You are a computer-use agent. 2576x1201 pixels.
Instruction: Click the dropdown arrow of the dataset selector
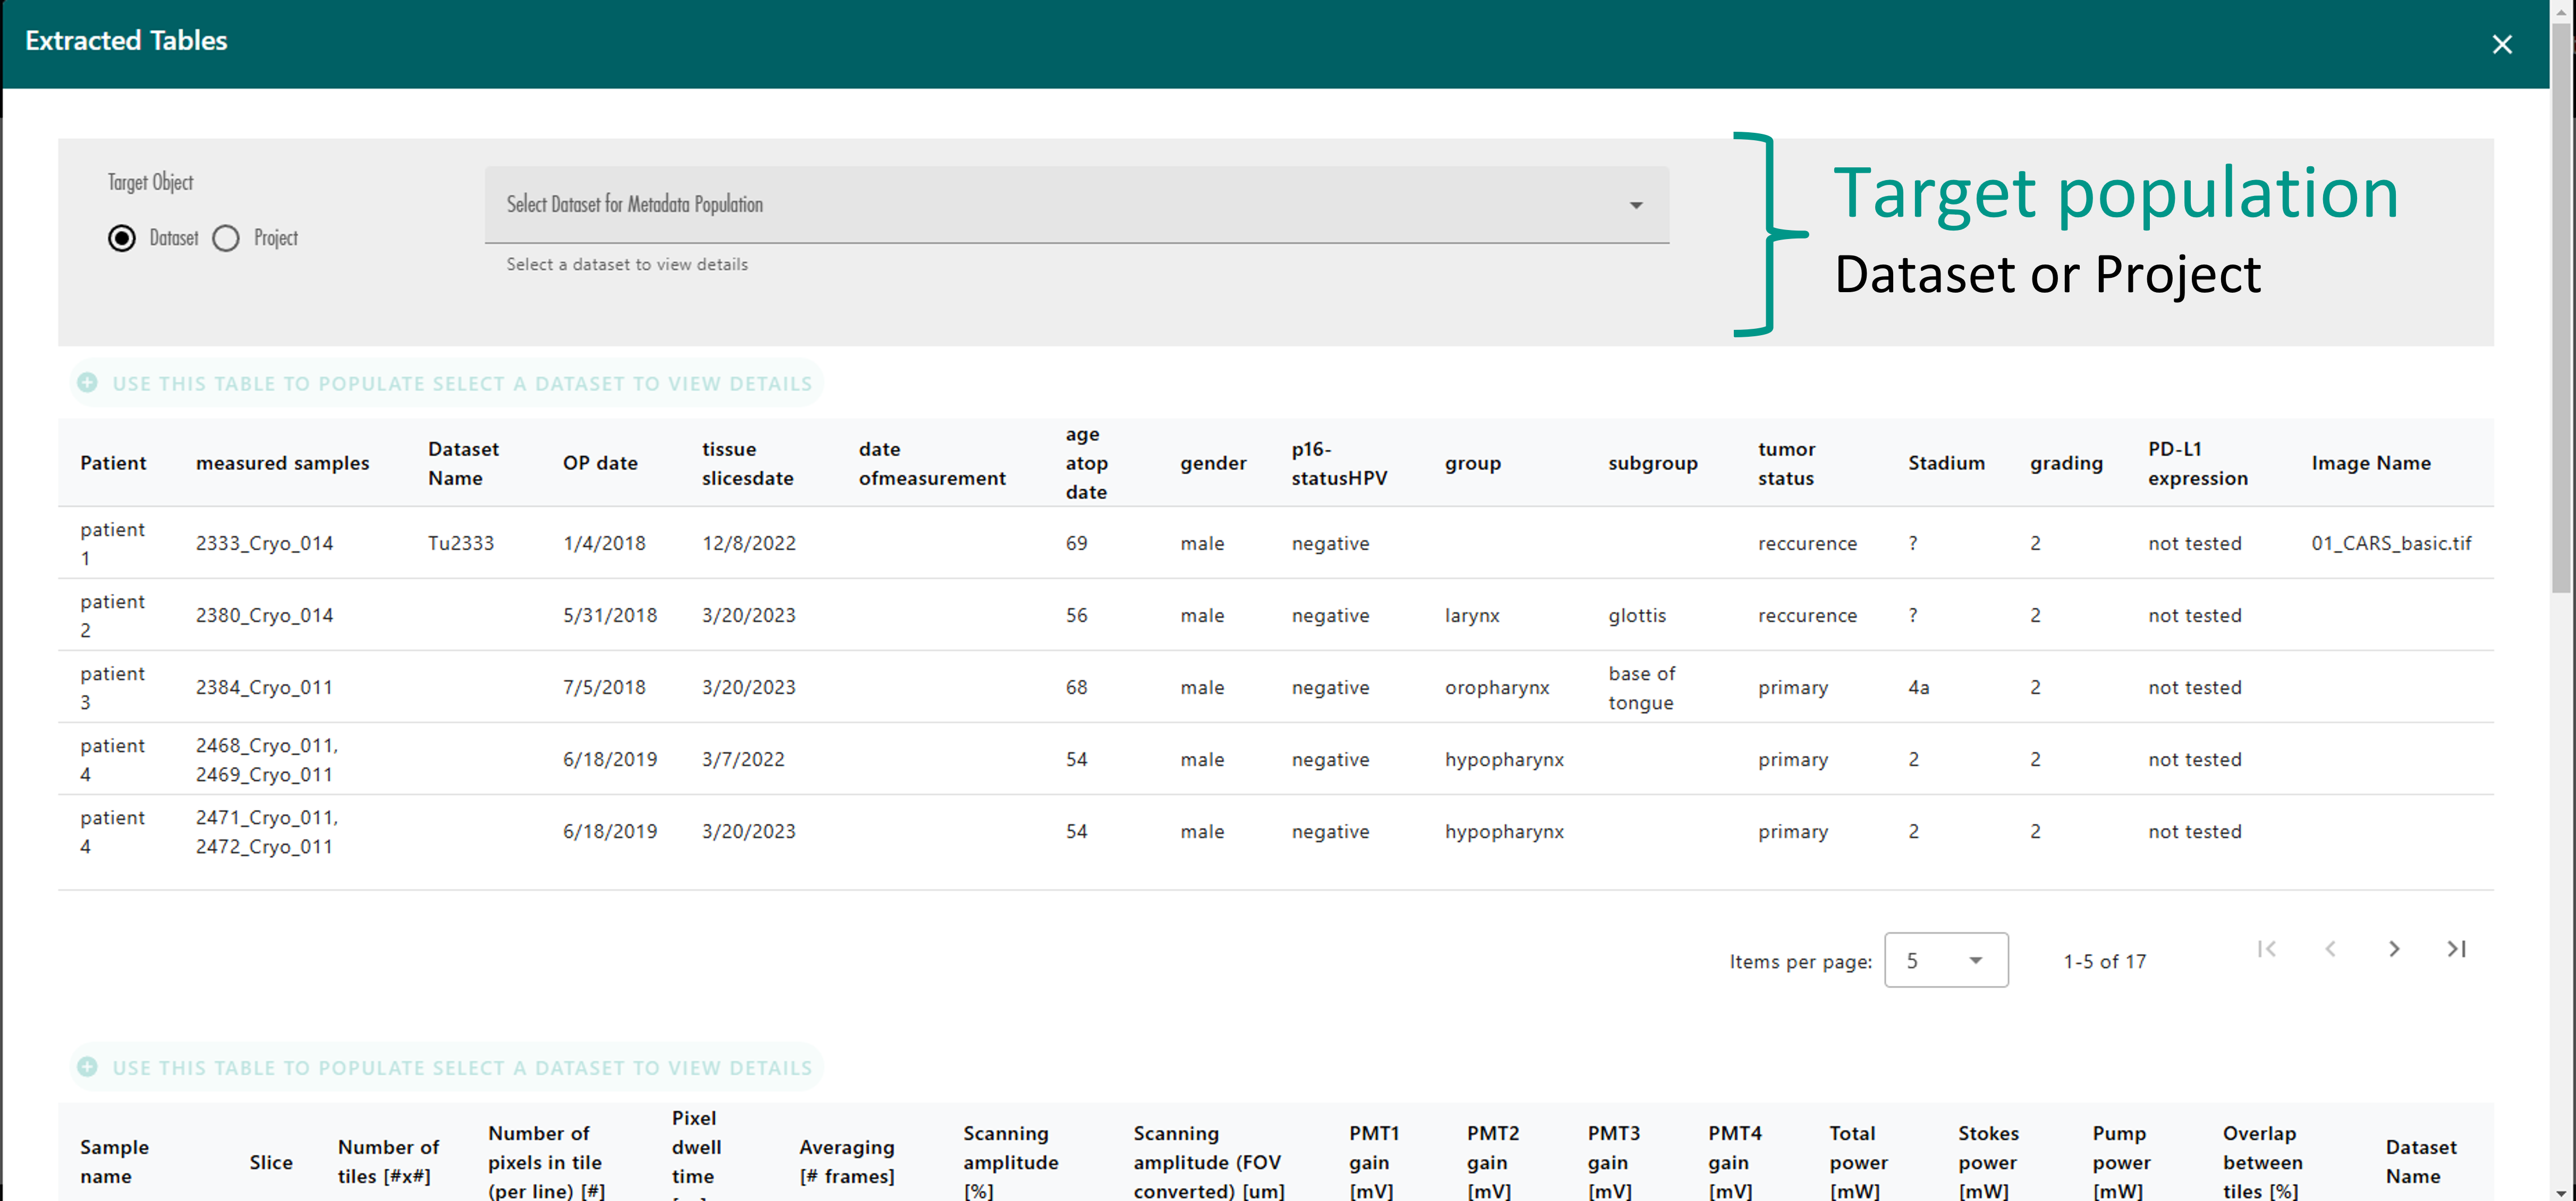point(1636,205)
